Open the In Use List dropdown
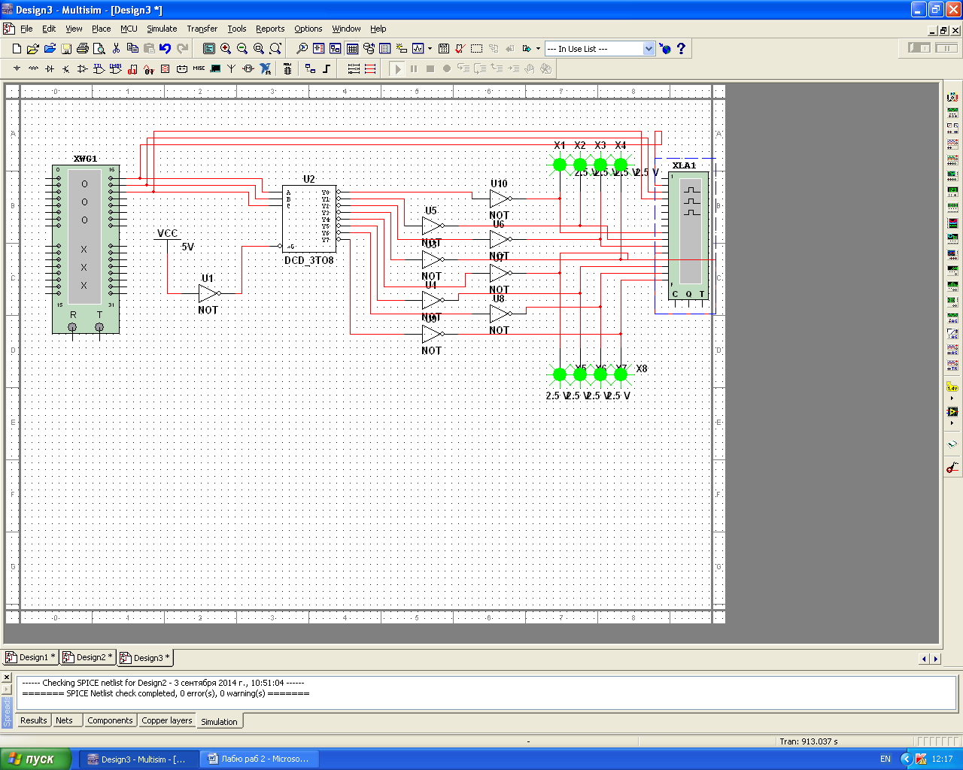 coord(649,48)
